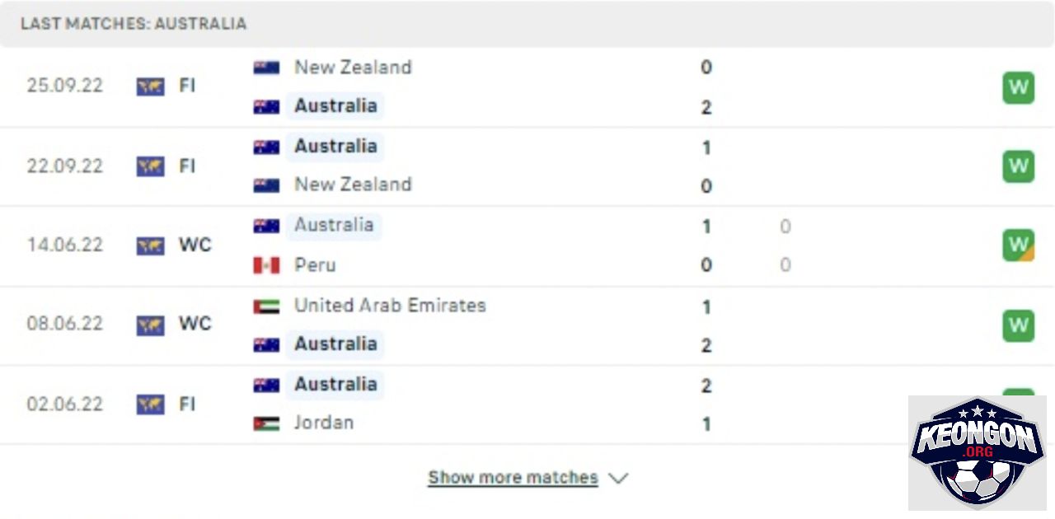Click the green W badge for the UAE match
Screen dimensions: 1055x519
(1018, 325)
